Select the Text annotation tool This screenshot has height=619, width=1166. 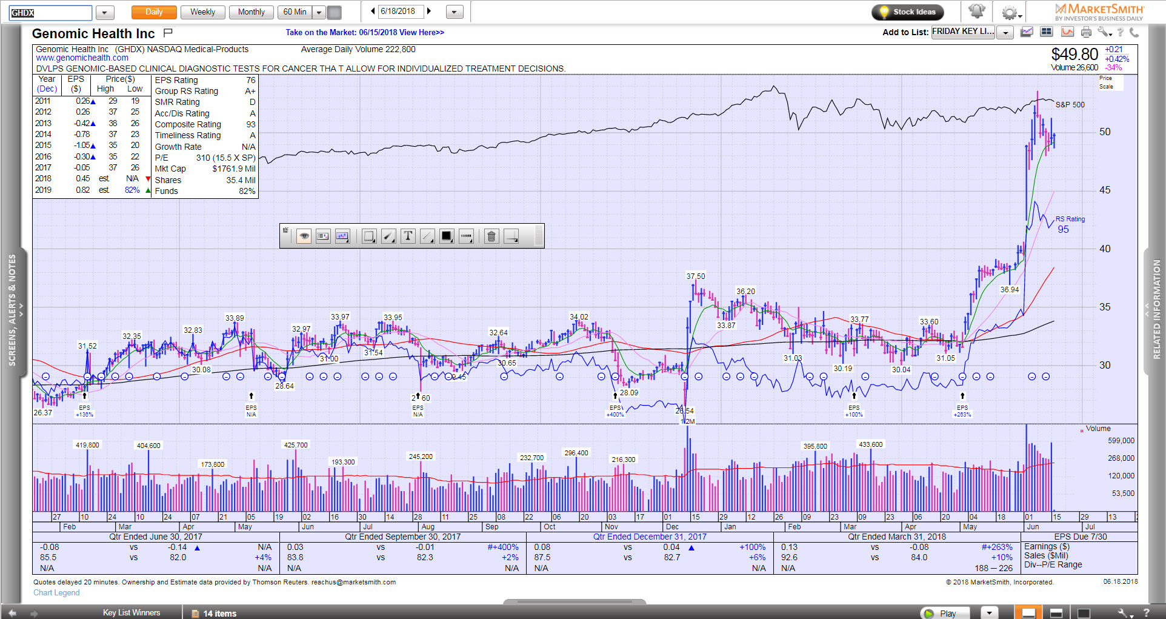pyautogui.click(x=408, y=236)
